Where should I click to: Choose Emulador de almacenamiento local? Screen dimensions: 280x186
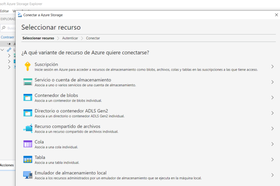pos(71,173)
